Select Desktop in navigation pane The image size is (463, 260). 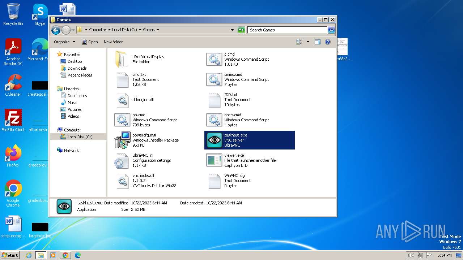pos(75,61)
